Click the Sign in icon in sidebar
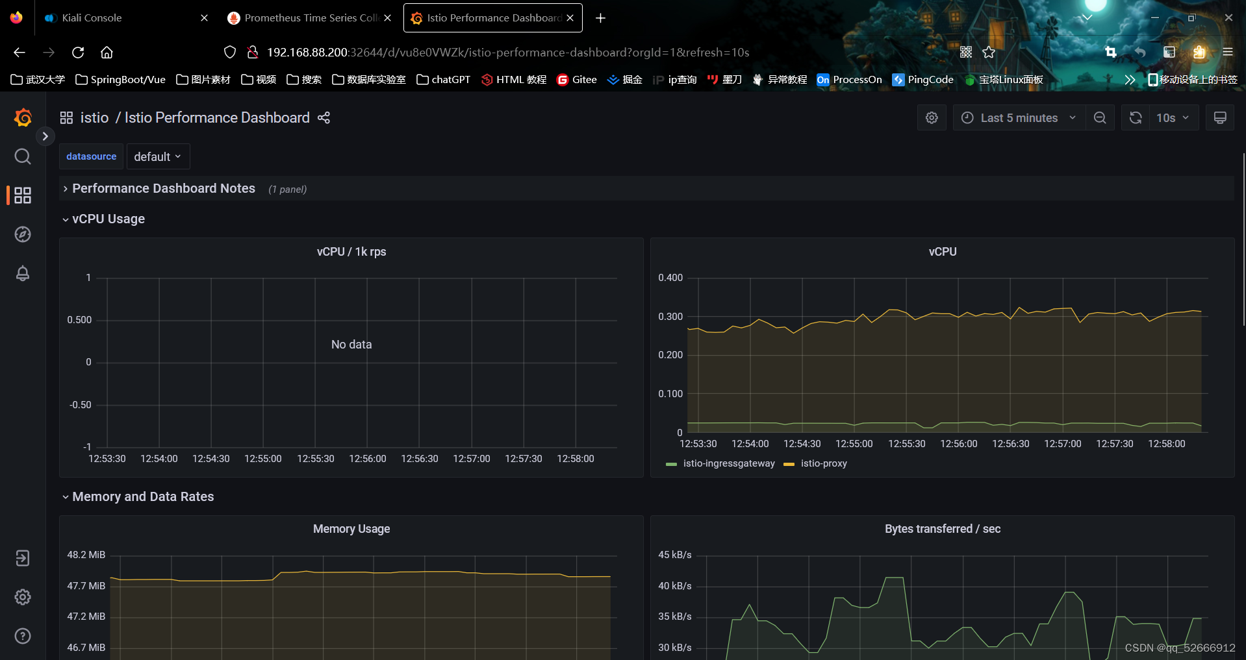Screen dimensions: 1246x660 (x=23, y=558)
